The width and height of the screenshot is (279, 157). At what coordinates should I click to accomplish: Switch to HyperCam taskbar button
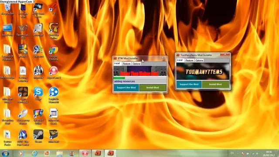[85, 153]
